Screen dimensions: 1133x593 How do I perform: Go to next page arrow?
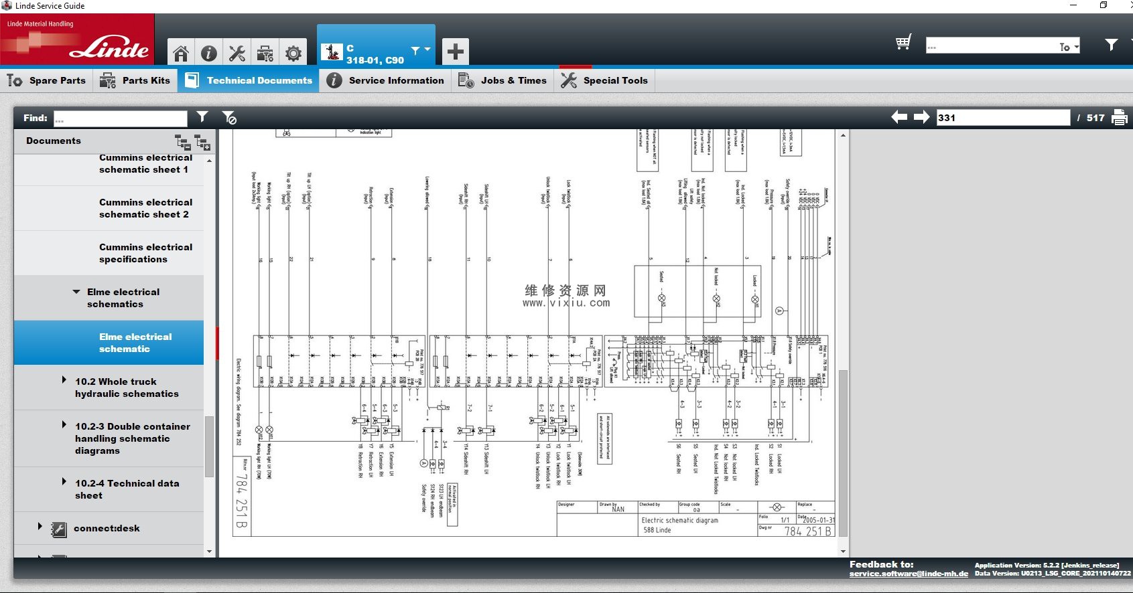[922, 117]
